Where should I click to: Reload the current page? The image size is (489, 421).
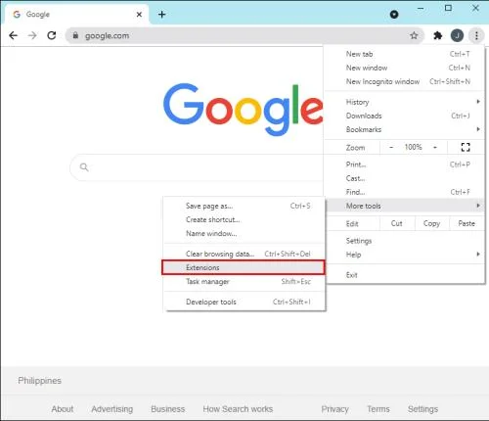52,35
